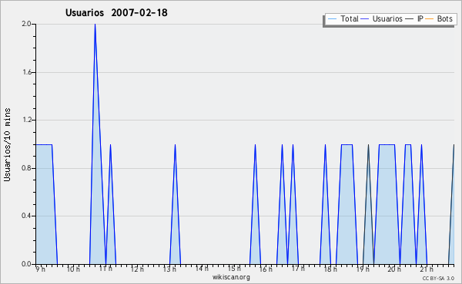Image resolution: width=462 pixels, height=284 pixels.
Task: Click the 12 h x-axis label
Action: [137, 269]
